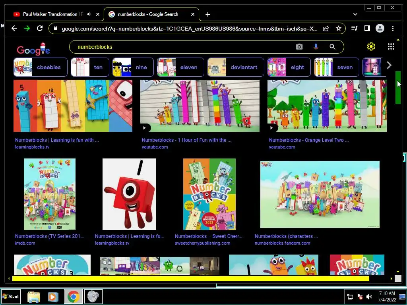Filter images by the ten chip

pos(90,67)
